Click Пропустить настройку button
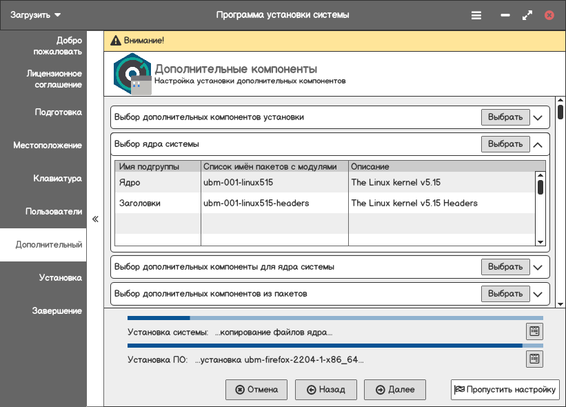 505,390
